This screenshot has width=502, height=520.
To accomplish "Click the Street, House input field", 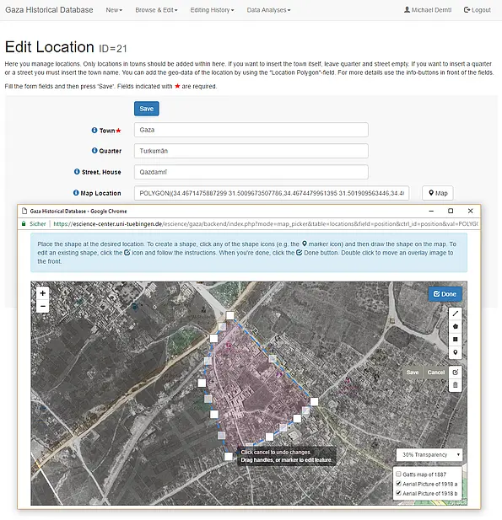I will pyautogui.click(x=251, y=172).
